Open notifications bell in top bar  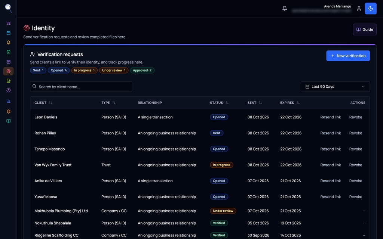tap(285, 9)
